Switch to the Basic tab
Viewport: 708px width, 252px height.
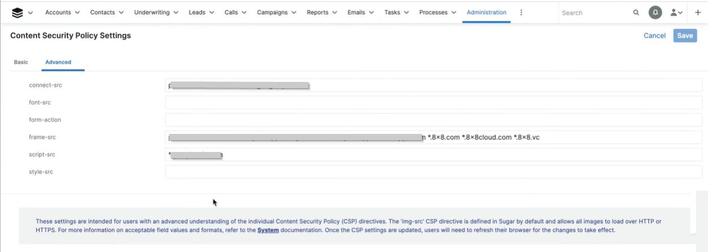click(21, 62)
